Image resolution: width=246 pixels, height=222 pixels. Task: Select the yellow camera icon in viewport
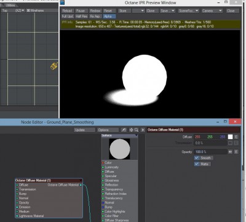click(x=54, y=66)
